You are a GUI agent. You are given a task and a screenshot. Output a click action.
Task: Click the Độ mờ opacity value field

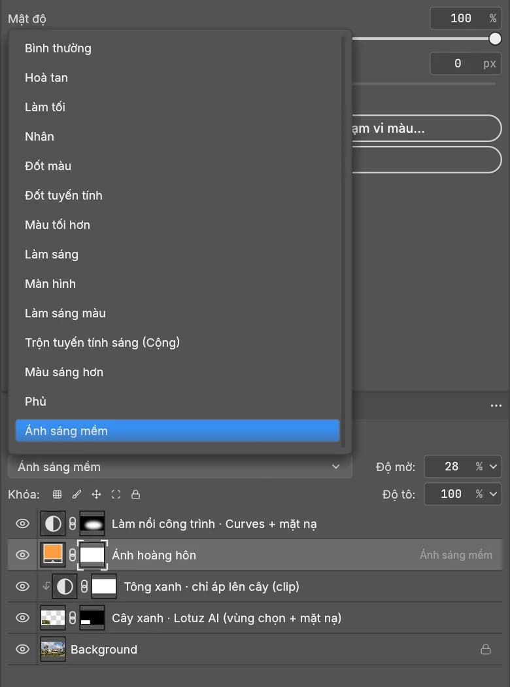(451, 467)
